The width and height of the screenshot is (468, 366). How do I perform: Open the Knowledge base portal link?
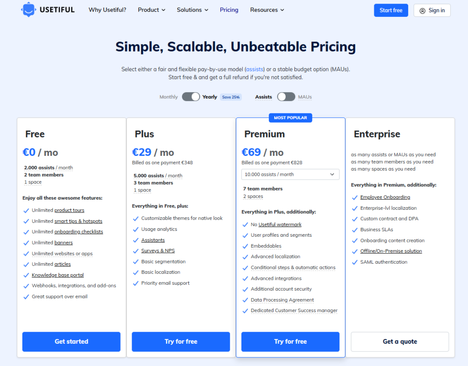58,275
